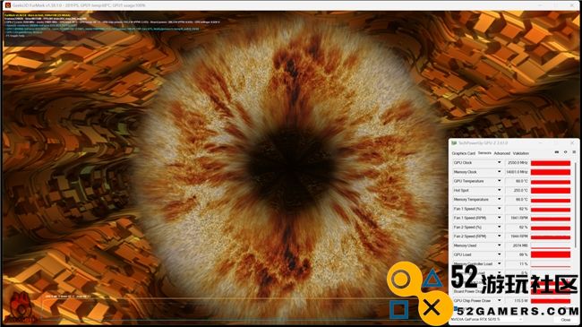The width and height of the screenshot is (582, 327).
Task: Click the GPU Load red graph bar
Action: (551, 254)
